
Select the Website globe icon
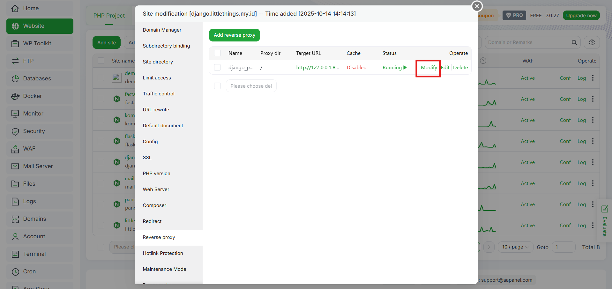coord(15,26)
